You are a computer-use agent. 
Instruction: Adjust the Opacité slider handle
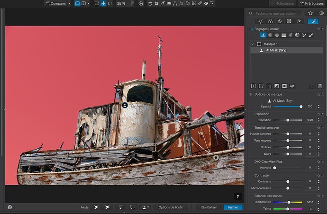click(300, 107)
